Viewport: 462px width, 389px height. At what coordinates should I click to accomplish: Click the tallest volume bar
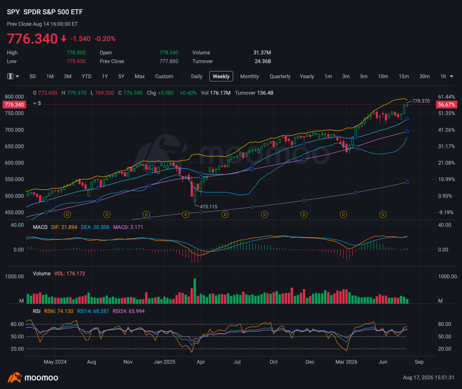tap(195, 291)
